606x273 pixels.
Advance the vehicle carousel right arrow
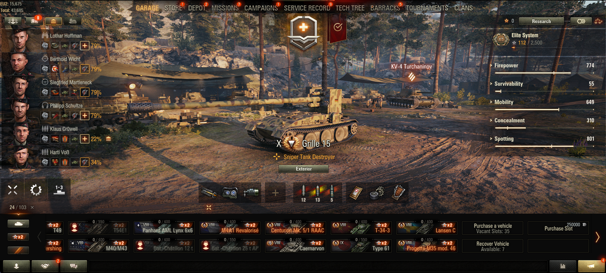pos(598,237)
